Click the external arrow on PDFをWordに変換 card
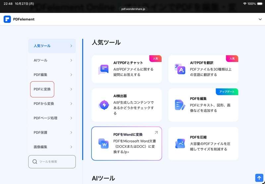The height and width of the screenshot is (184, 265). (x=156, y=133)
